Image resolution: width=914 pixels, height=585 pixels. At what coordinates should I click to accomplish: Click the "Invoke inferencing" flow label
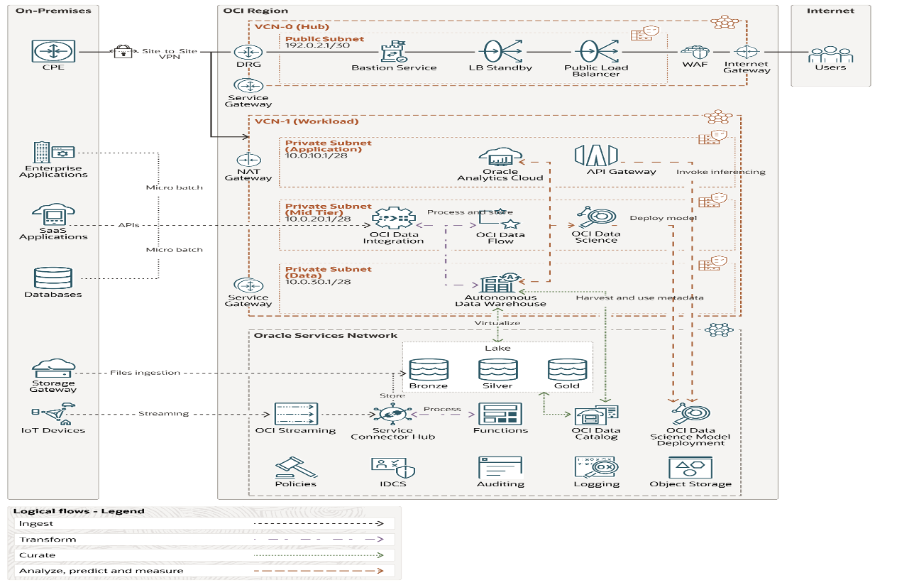pos(720,172)
